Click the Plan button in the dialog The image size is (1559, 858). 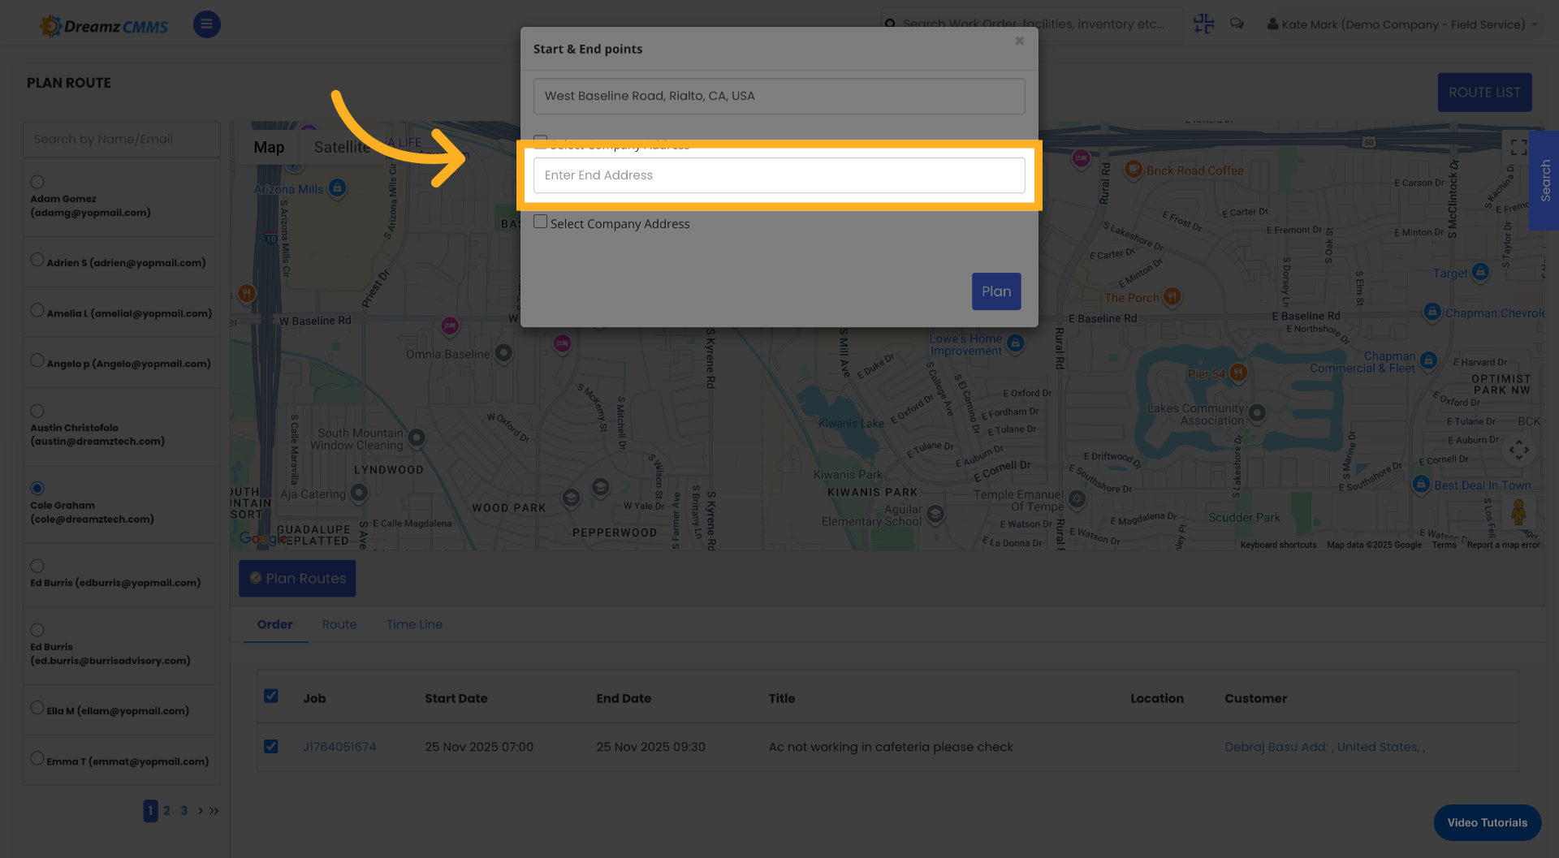(996, 291)
